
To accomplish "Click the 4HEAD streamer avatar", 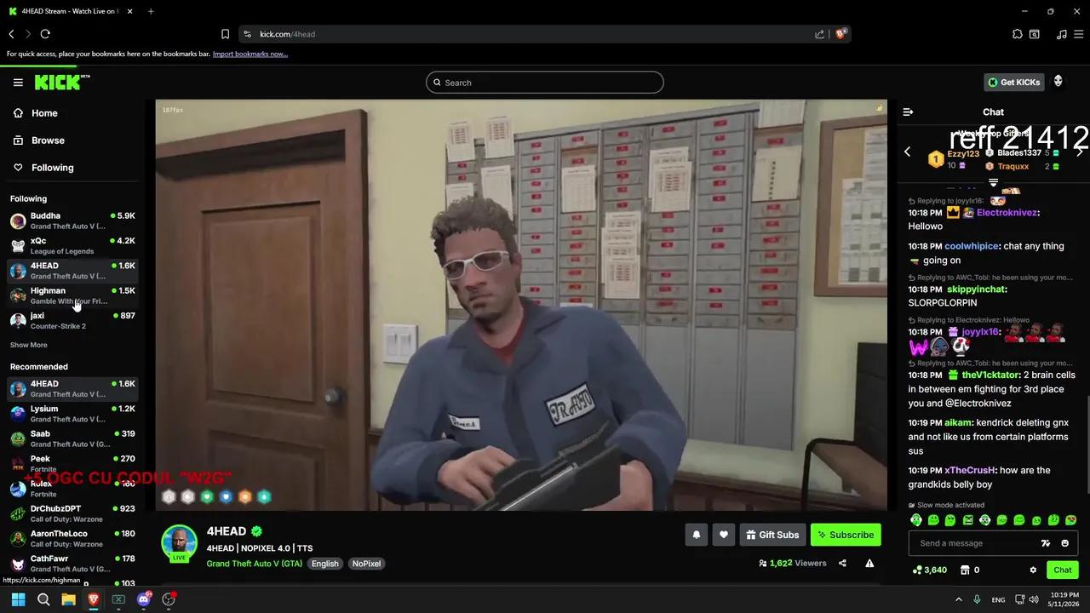I will click(x=179, y=543).
